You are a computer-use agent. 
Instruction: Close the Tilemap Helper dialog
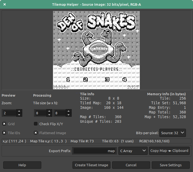(5, 4)
